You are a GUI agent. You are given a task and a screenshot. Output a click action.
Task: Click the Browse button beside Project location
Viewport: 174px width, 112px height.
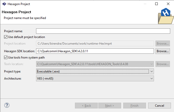pyautogui.click(x=163, y=44)
